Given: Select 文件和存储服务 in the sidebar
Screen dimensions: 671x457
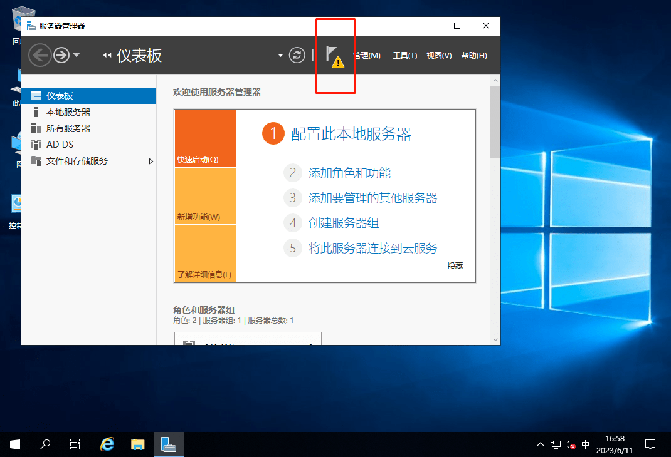Looking at the screenshot, I should coord(89,161).
